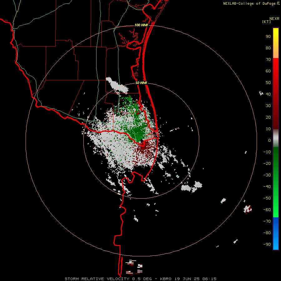Click the -50 value on the velocity scale

click(267, 198)
